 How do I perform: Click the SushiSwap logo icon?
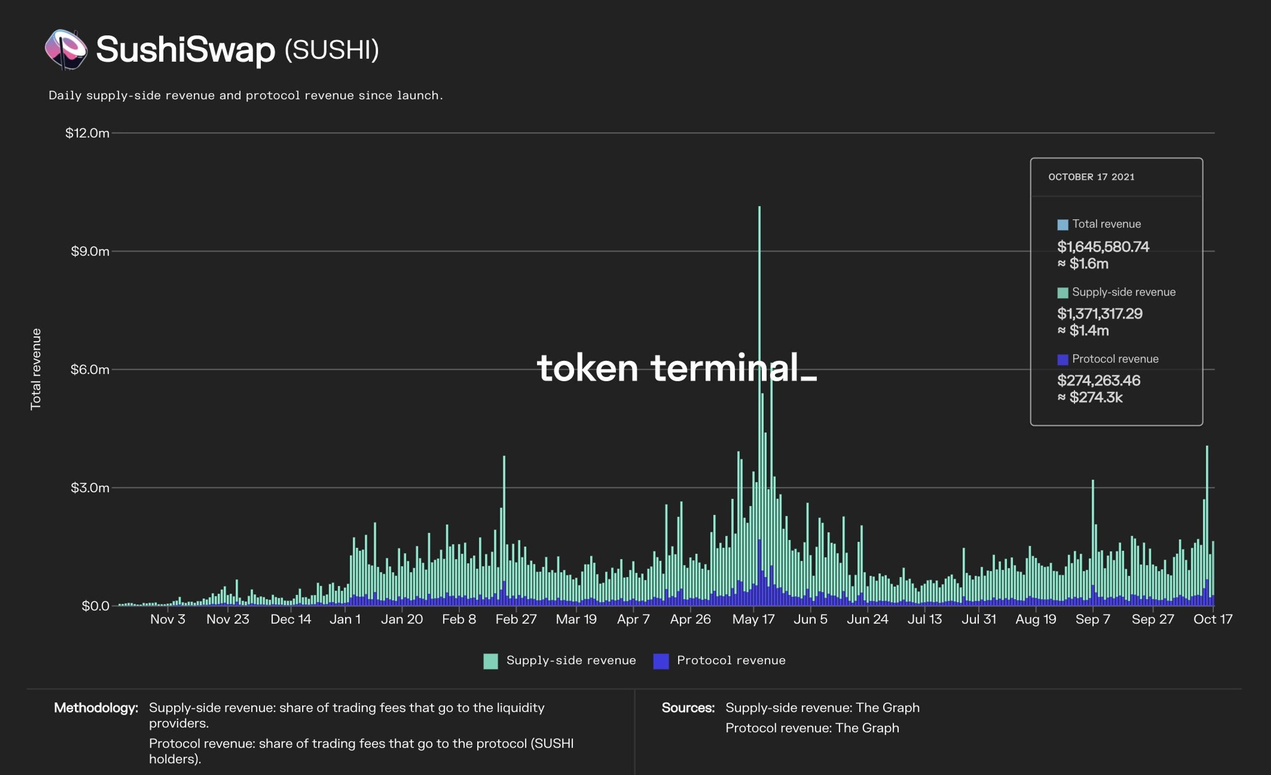(x=66, y=50)
